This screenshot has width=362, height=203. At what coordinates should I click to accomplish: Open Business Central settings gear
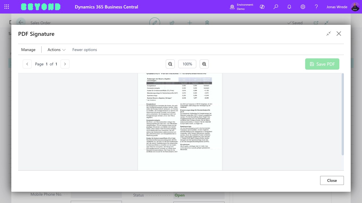click(303, 7)
